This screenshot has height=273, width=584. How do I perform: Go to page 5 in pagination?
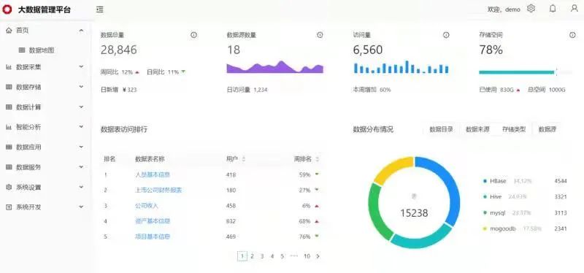[283, 256]
